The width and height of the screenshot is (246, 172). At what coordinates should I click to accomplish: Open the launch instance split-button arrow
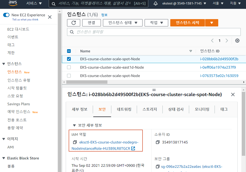[x=212, y=23]
